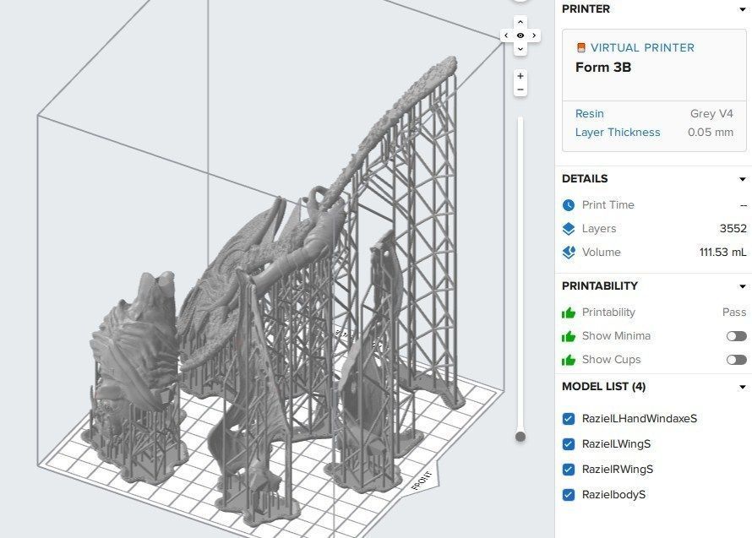Select RazielLHandWindaxeS in the model list
The image size is (752, 538).
point(640,419)
